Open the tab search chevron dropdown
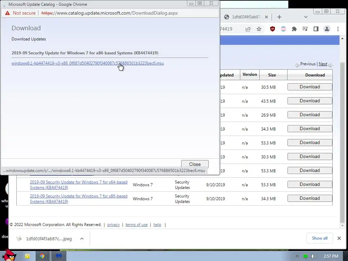The height and width of the screenshot is (261, 348). [306, 17]
